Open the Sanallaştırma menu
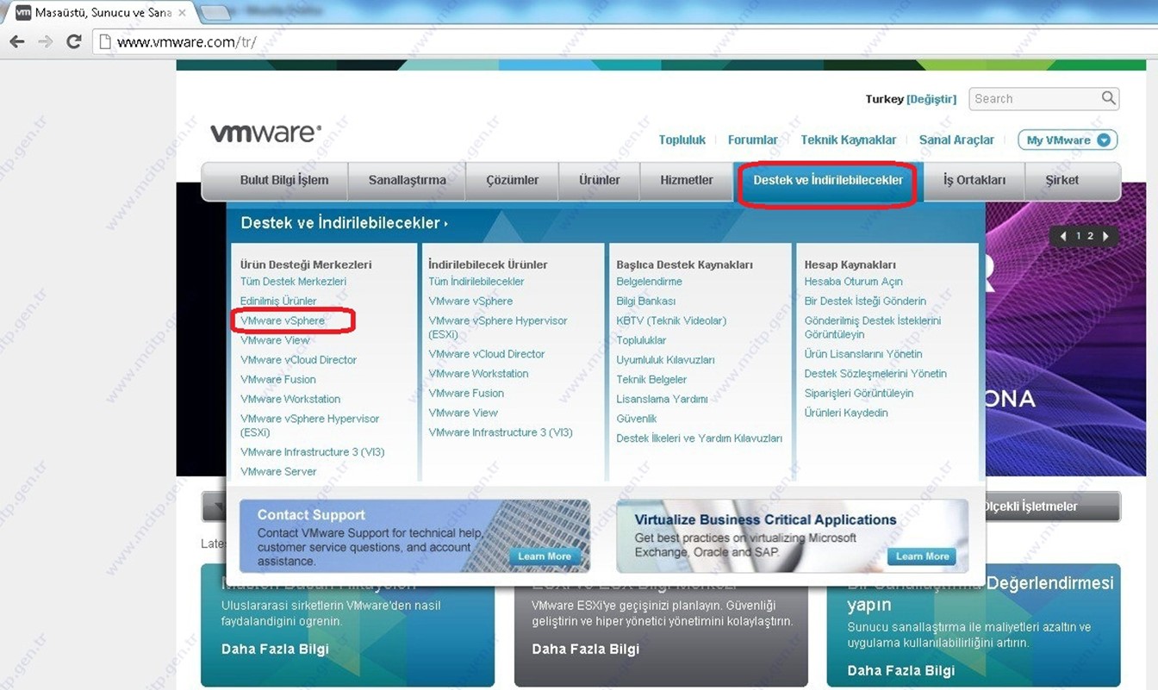Image resolution: width=1158 pixels, height=690 pixels. click(x=408, y=180)
